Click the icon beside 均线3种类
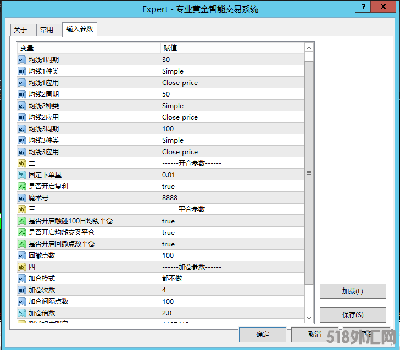The width and height of the screenshot is (400, 350). [22, 140]
